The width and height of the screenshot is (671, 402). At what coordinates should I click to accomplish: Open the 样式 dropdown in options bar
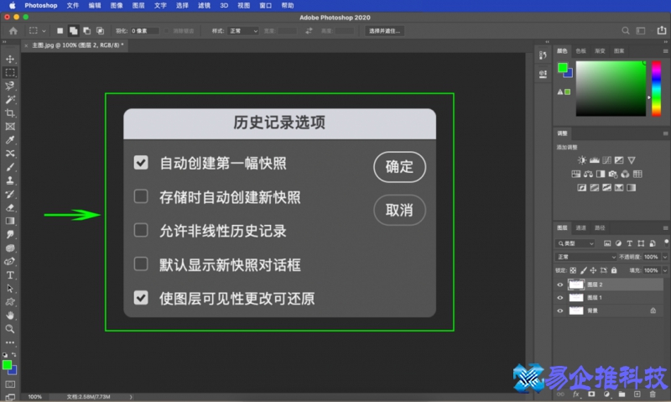[243, 31]
